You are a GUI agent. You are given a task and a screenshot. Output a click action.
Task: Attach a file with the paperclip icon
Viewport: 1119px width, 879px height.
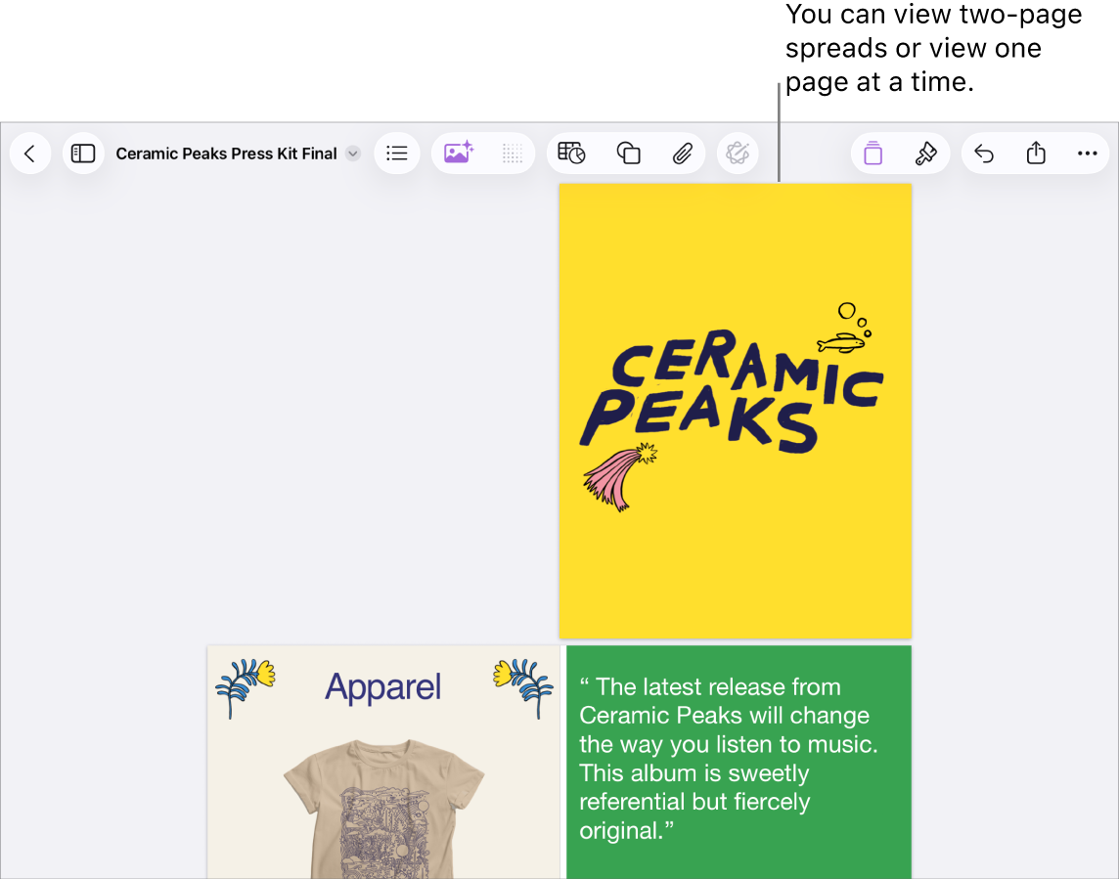tap(682, 153)
